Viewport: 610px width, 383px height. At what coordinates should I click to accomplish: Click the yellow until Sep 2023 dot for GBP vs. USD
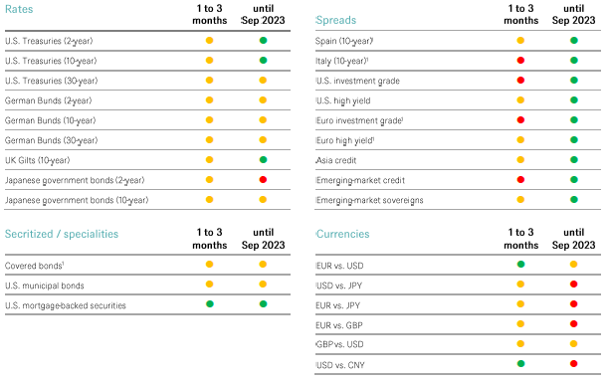573,344
